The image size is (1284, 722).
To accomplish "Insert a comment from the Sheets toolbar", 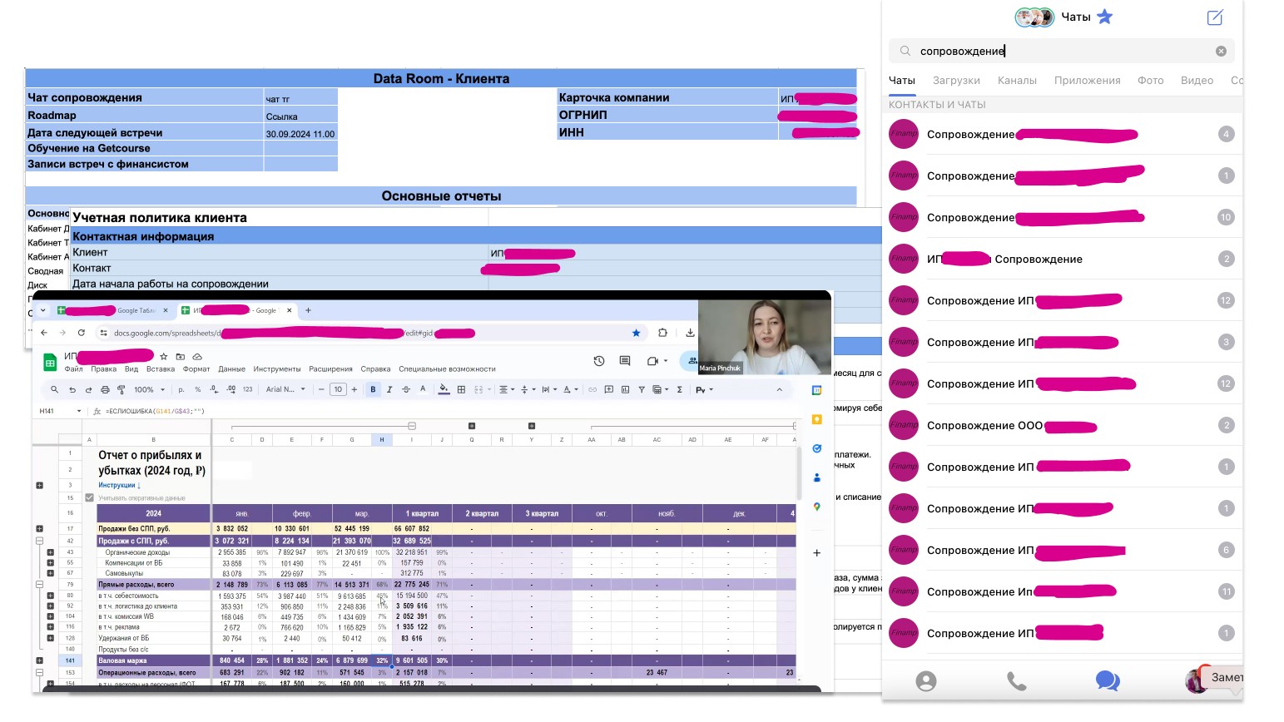I will (x=608, y=389).
